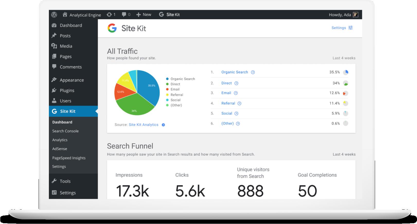
Task: Click blue arrow icon after Site Kit Analytics
Action: click(x=163, y=125)
